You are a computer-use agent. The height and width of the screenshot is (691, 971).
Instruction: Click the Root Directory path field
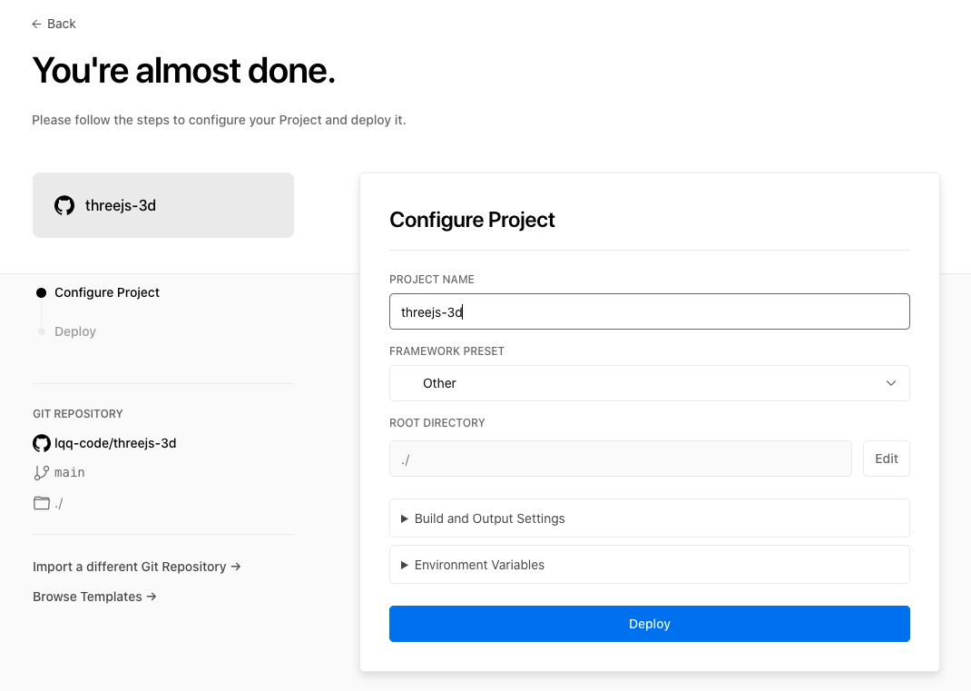620,459
